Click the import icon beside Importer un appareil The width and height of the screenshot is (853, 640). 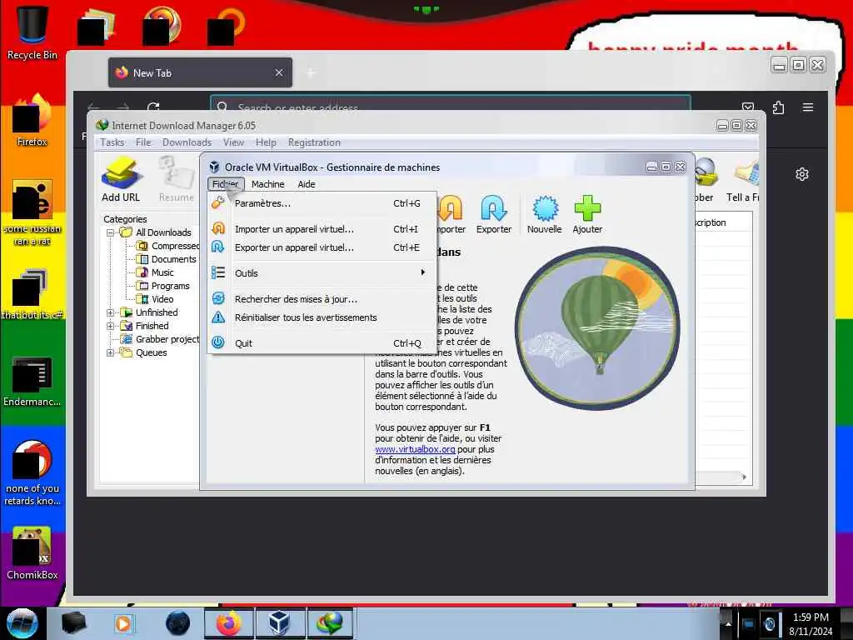point(218,228)
